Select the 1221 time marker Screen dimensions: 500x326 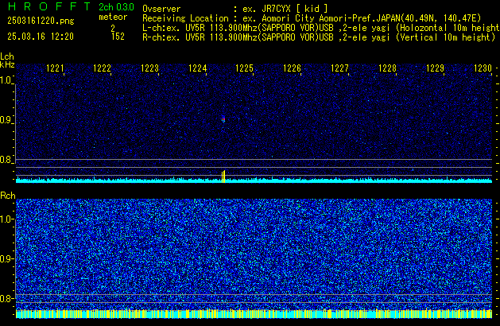(x=55, y=68)
